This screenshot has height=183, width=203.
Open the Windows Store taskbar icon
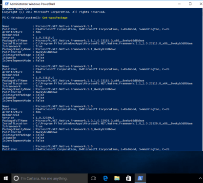pos(128,178)
